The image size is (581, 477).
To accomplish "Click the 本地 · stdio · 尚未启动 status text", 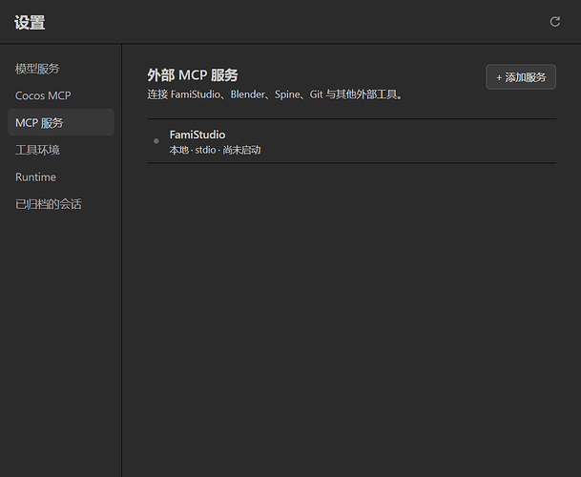I will [x=215, y=150].
